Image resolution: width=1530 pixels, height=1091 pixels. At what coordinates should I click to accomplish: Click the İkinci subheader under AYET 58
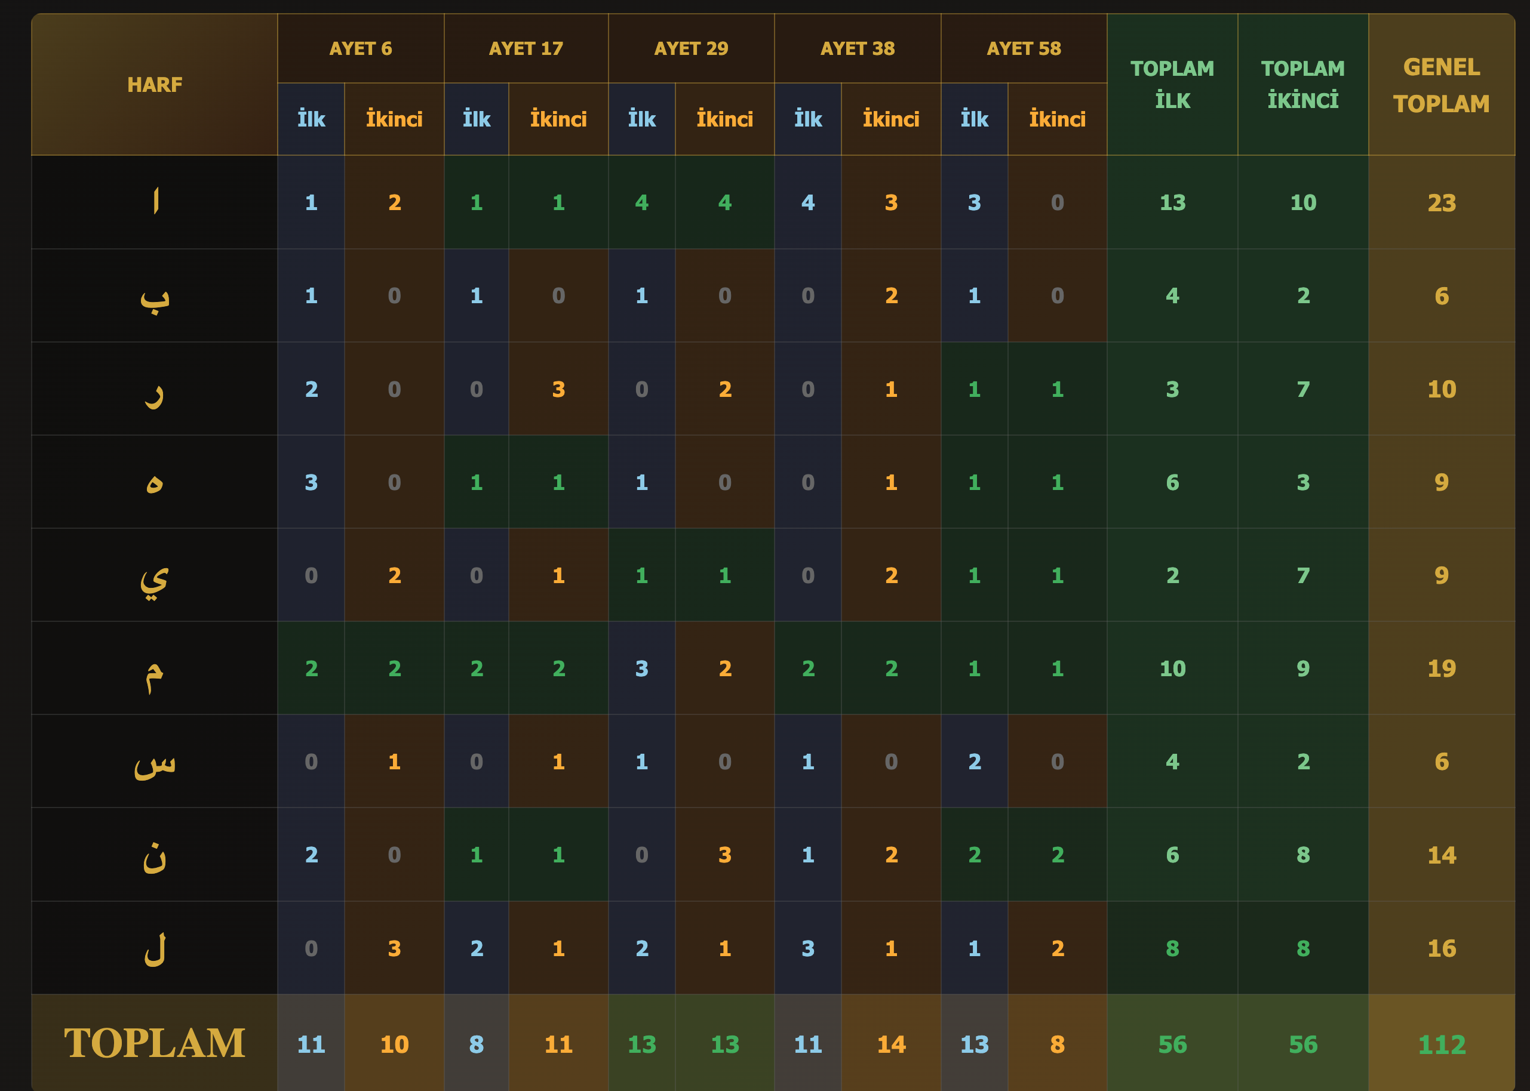pyautogui.click(x=1057, y=119)
